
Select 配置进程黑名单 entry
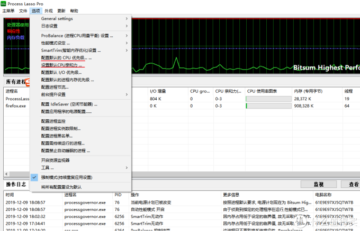(x=80, y=136)
